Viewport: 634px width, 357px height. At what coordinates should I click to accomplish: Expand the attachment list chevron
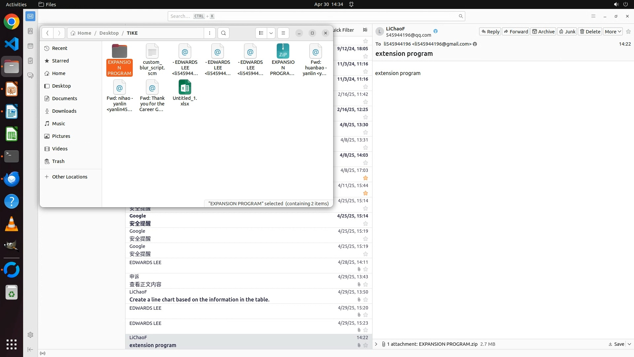376,344
